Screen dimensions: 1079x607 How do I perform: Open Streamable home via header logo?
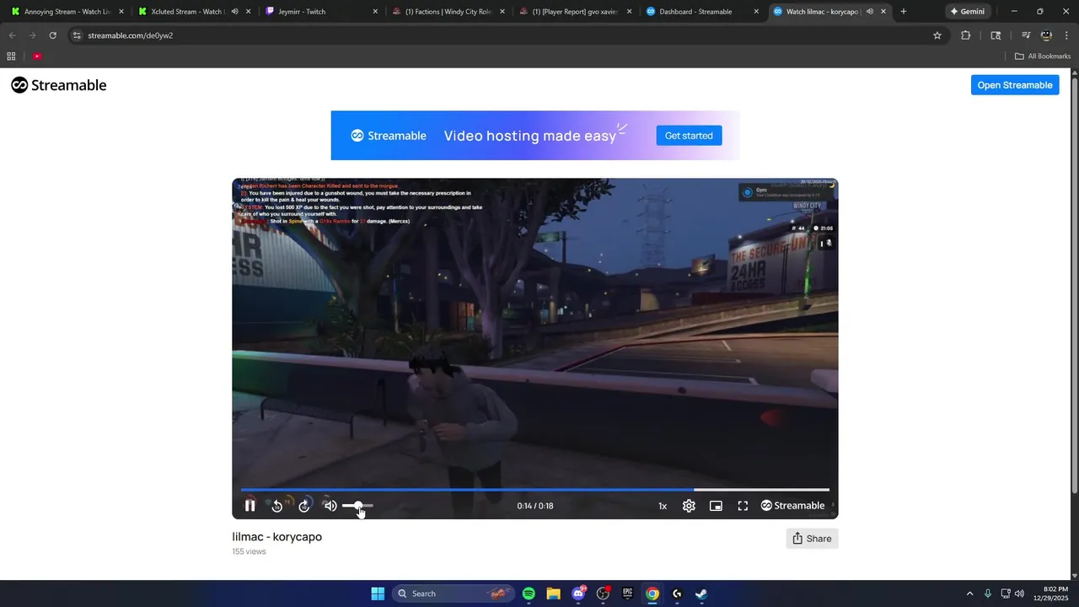pyautogui.click(x=59, y=85)
